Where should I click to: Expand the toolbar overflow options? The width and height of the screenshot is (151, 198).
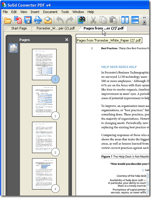145,20
